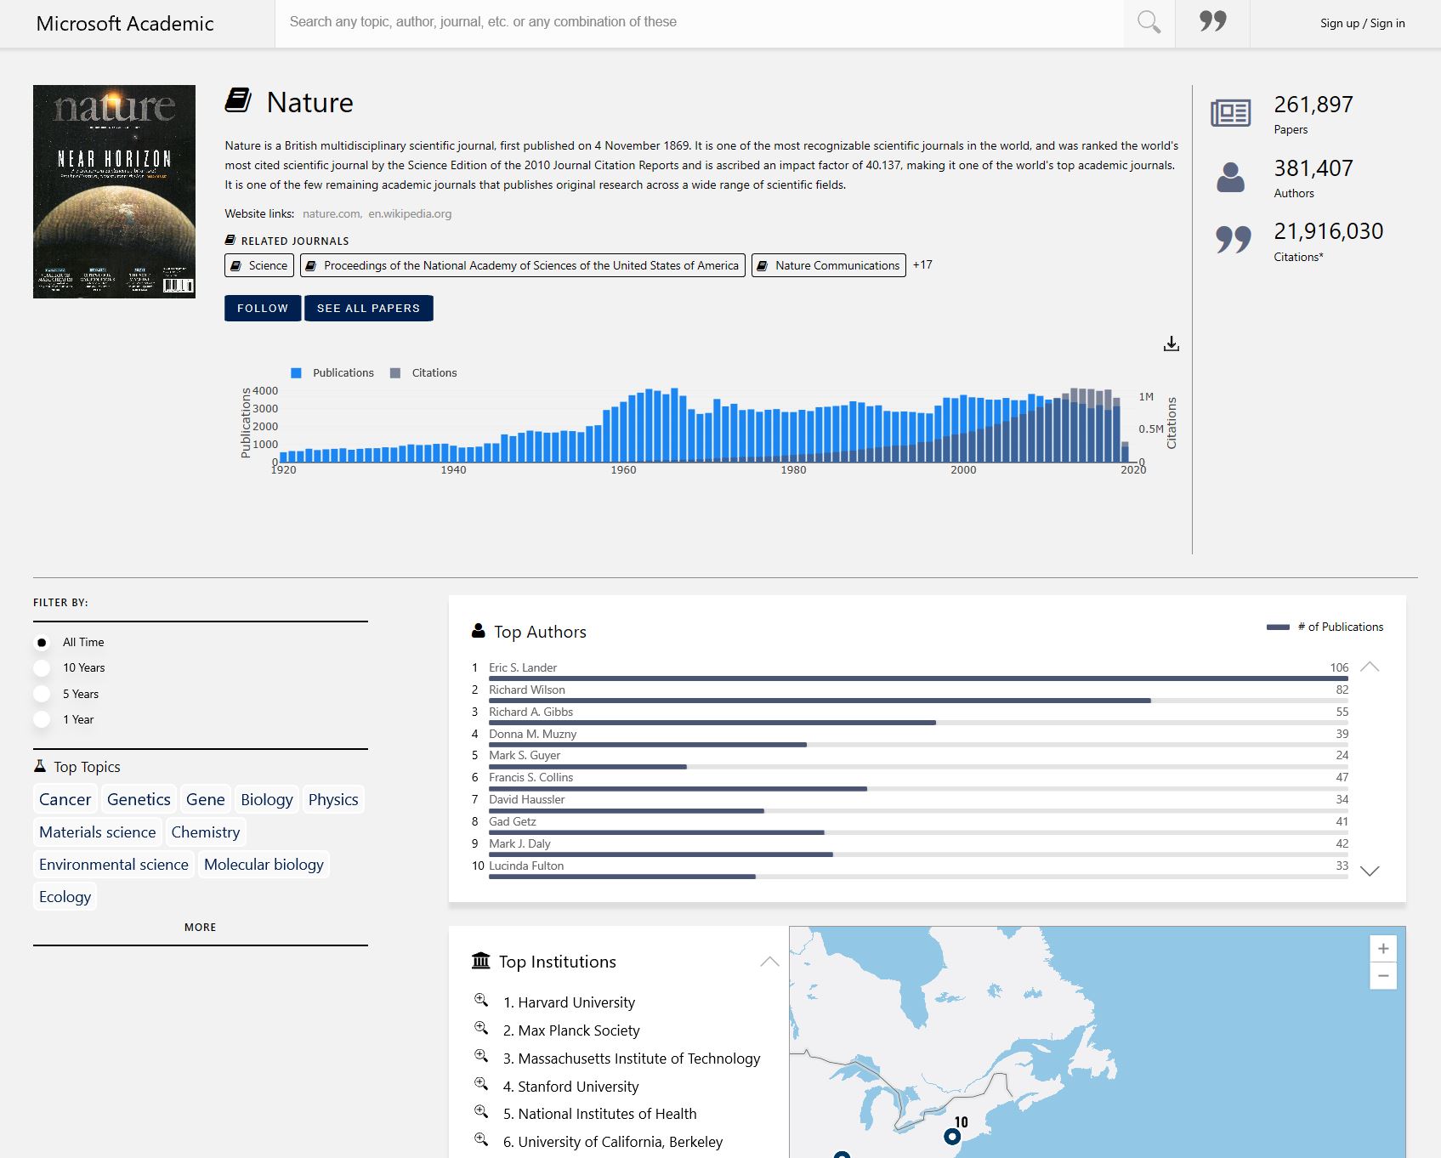
Task: Click the citations quote icon beside 21,916,030
Action: [1234, 239]
